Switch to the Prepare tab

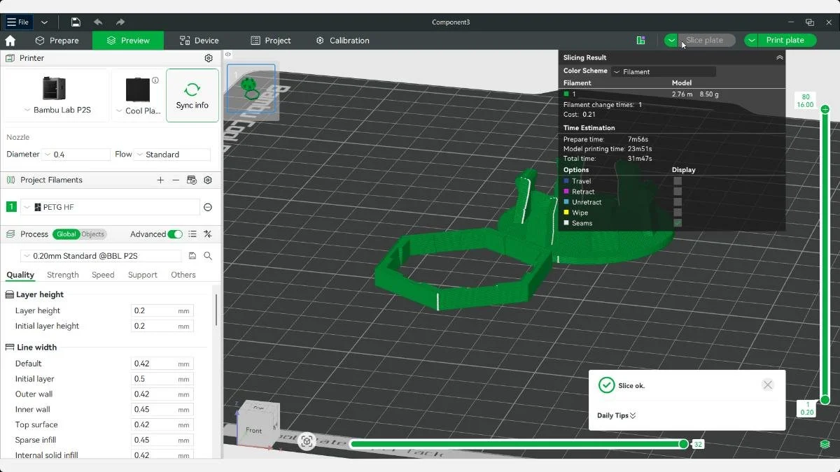(x=57, y=41)
